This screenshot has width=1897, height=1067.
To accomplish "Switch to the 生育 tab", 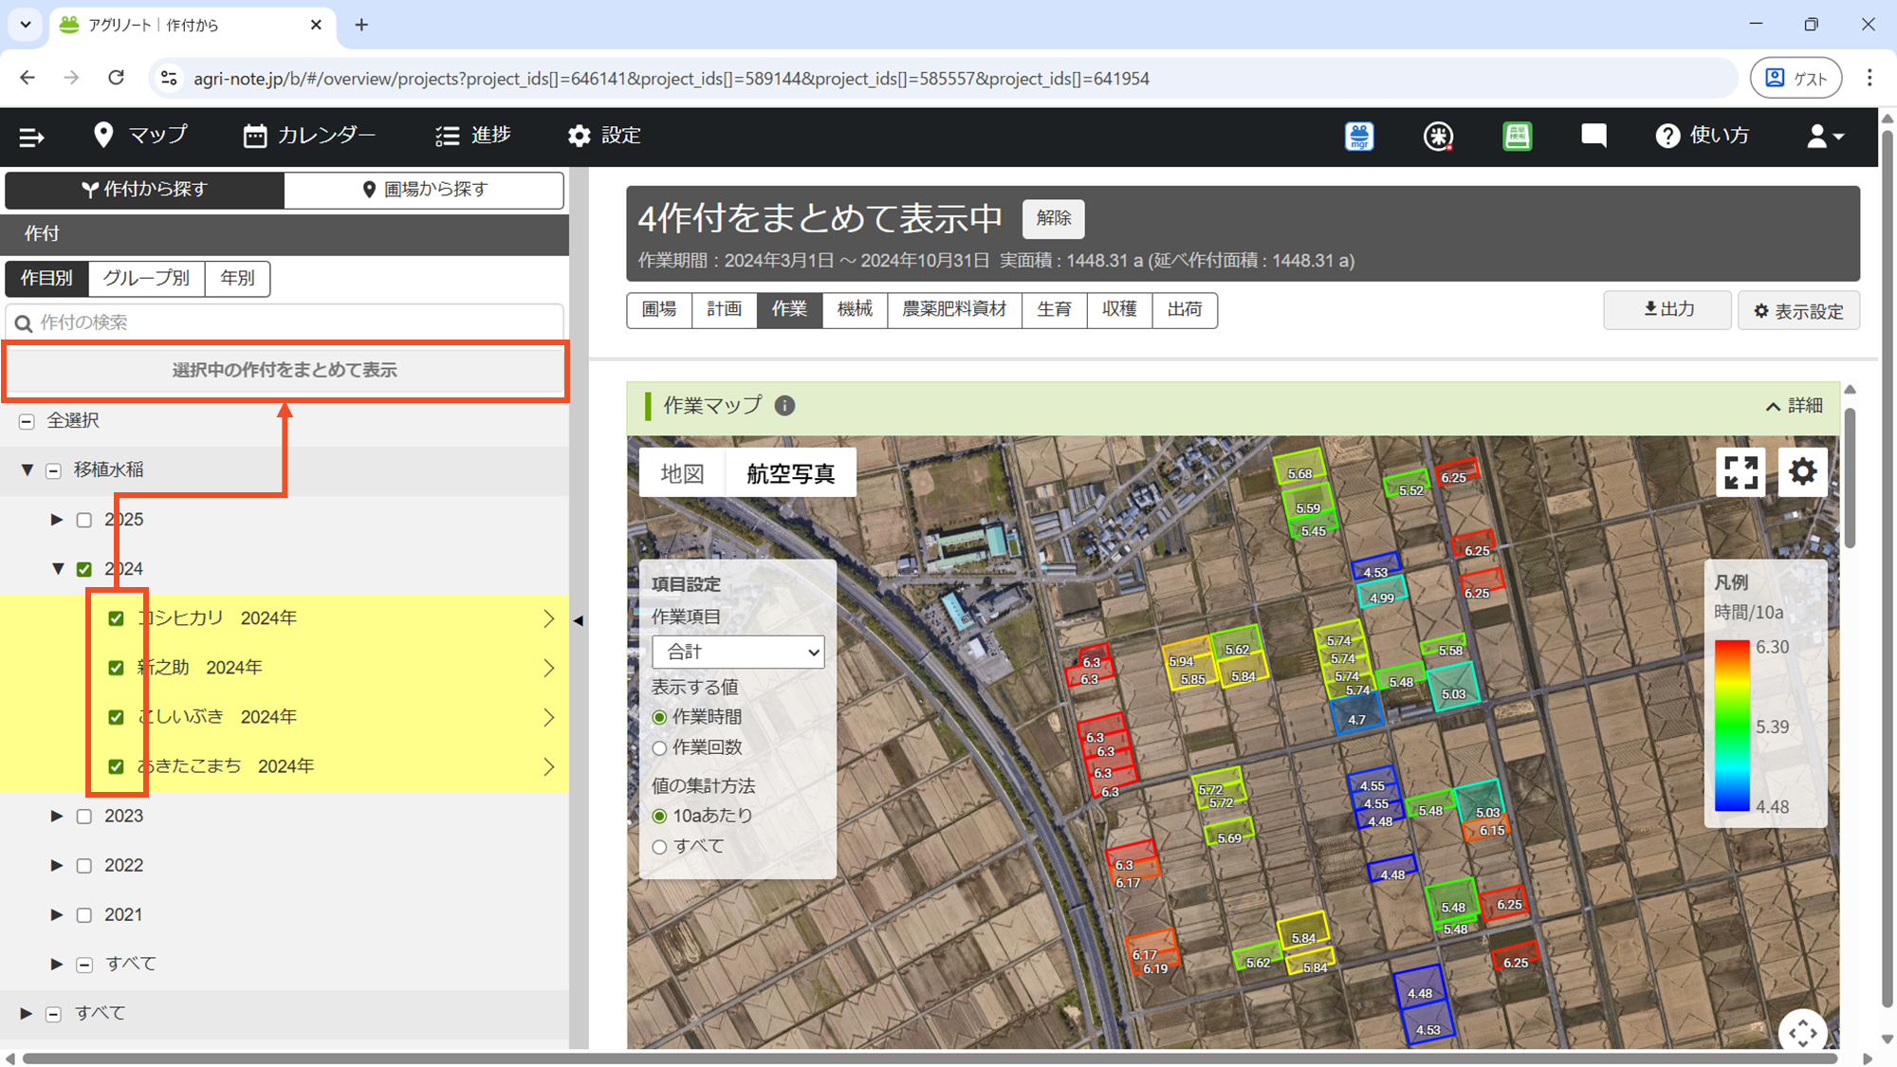I will point(1054,310).
